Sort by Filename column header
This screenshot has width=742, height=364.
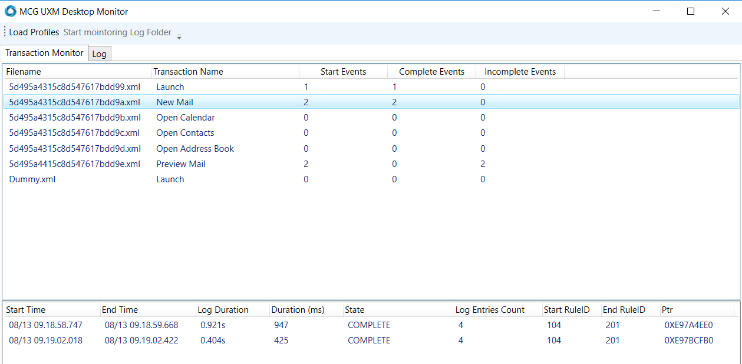pyautogui.click(x=24, y=72)
